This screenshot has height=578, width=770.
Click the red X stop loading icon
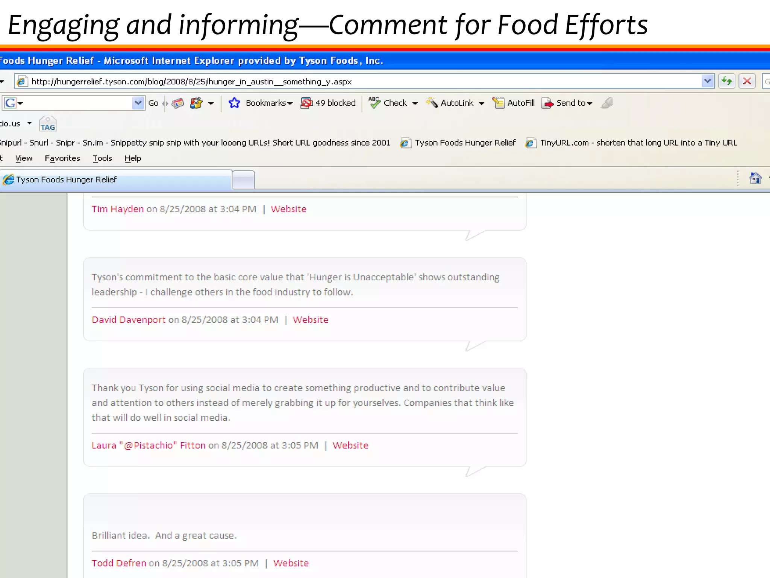747,81
